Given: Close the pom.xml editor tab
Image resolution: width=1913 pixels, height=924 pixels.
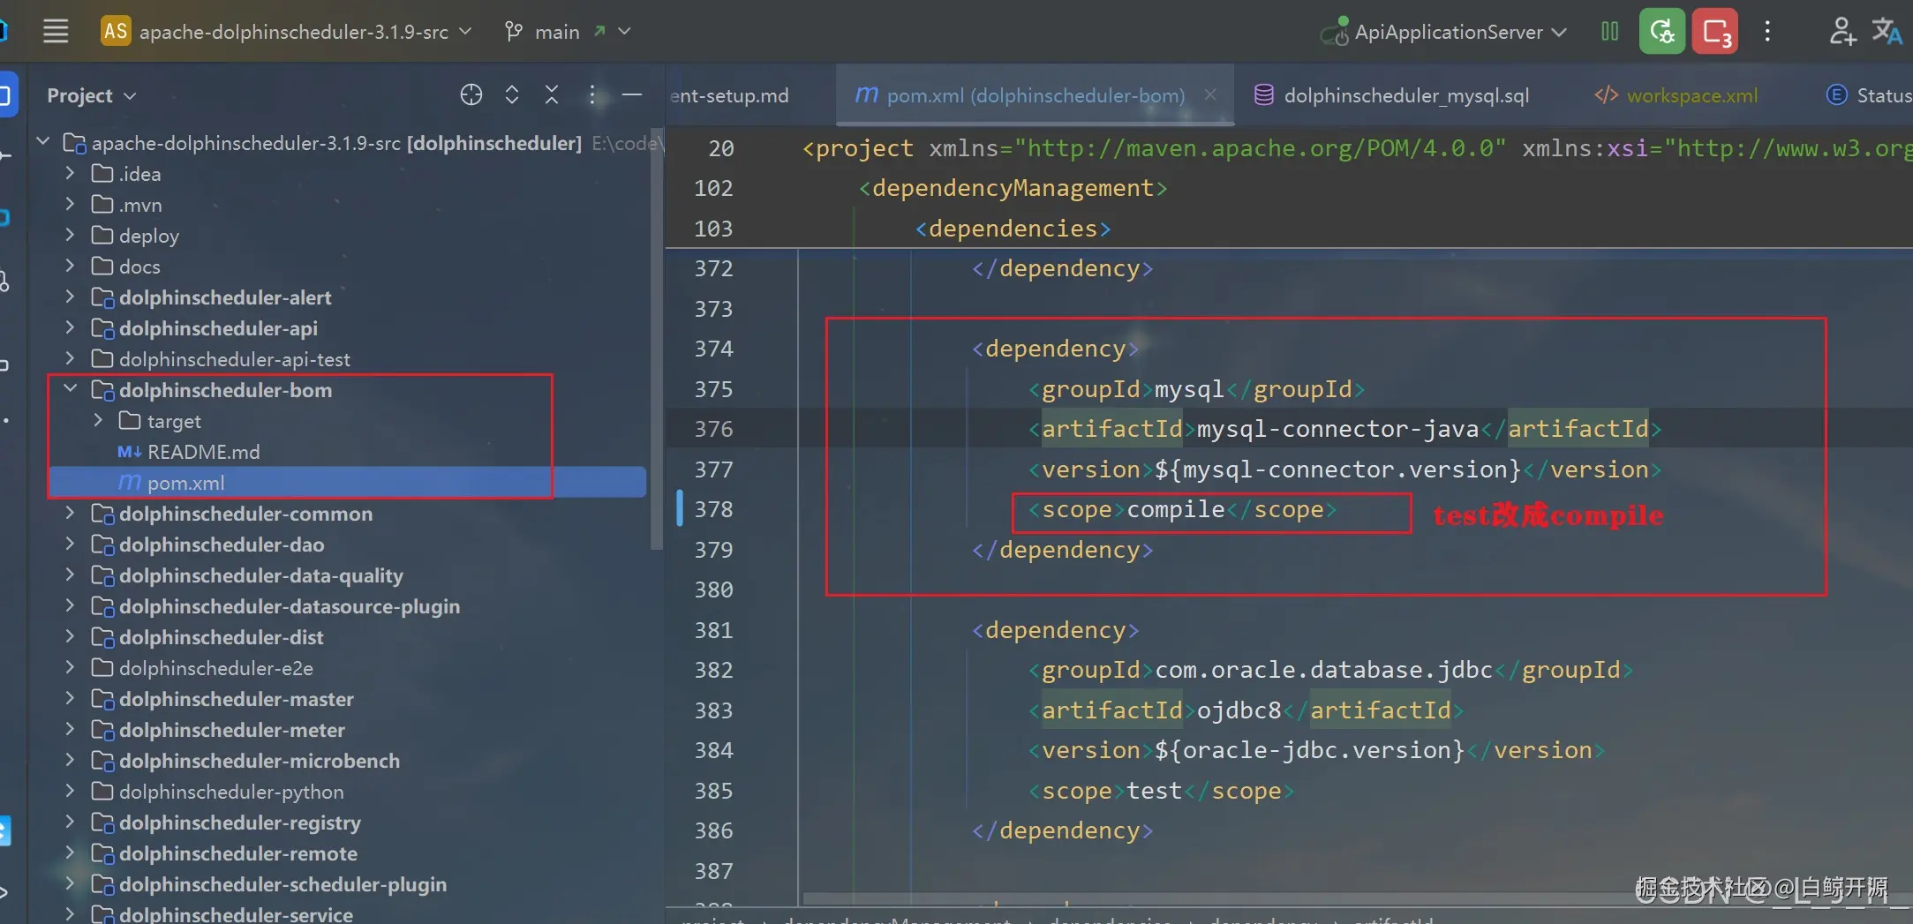Looking at the screenshot, I should 1210,94.
